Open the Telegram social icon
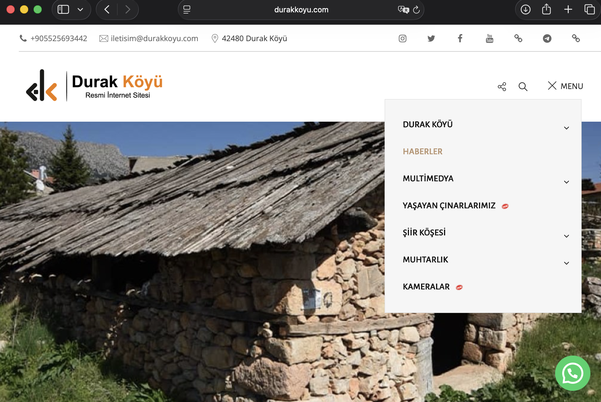This screenshot has width=601, height=402. pyautogui.click(x=547, y=38)
